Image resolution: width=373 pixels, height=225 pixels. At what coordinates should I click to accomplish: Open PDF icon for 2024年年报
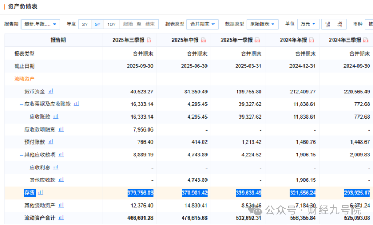(x=312, y=40)
